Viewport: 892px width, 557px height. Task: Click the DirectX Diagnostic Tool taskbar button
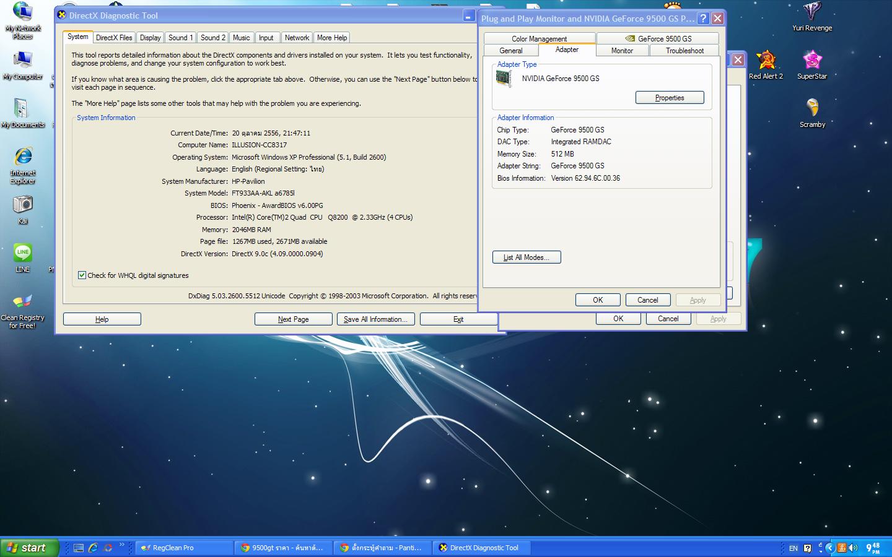[x=483, y=548]
